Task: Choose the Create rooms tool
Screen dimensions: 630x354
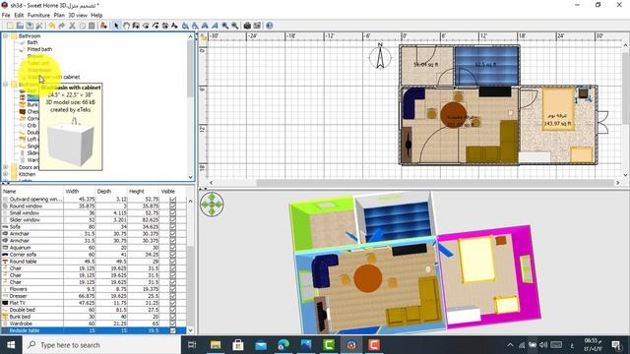Action: 146,26
